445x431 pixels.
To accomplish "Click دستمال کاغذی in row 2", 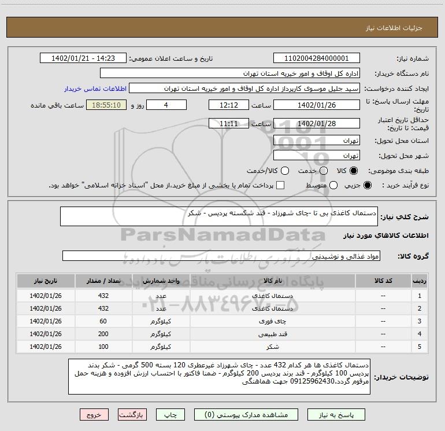I will click(x=272, y=308).
